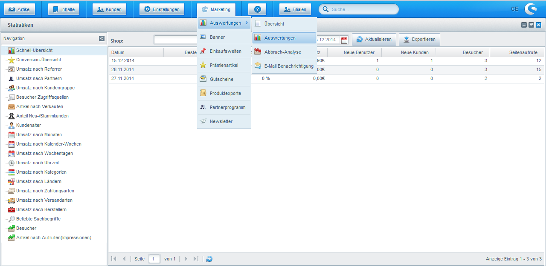This screenshot has width=546, height=266.
Task: Click the Exportieren button
Action: pyautogui.click(x=419, y=40)
